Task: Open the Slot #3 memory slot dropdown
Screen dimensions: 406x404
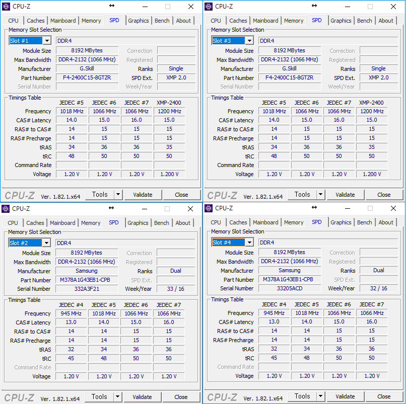Action: 249,41
